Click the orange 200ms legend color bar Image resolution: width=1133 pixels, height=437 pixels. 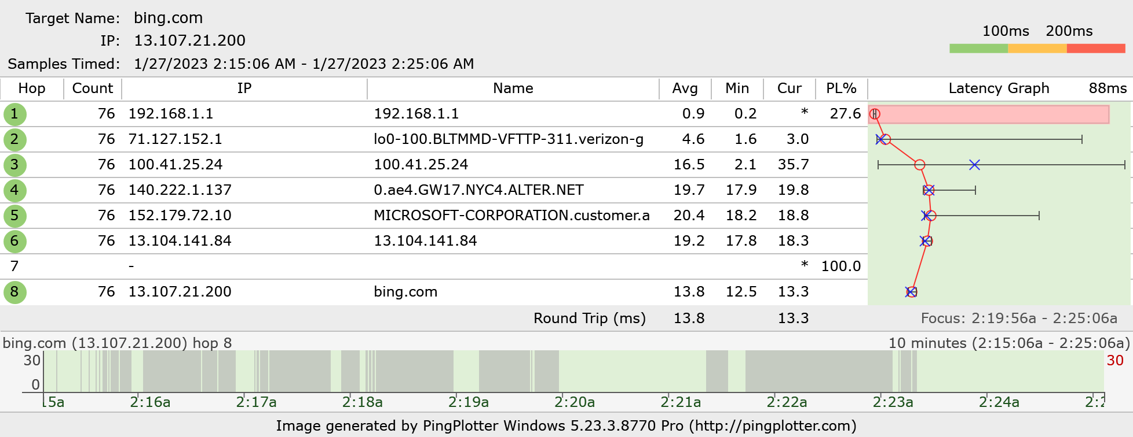[1037, 49]
